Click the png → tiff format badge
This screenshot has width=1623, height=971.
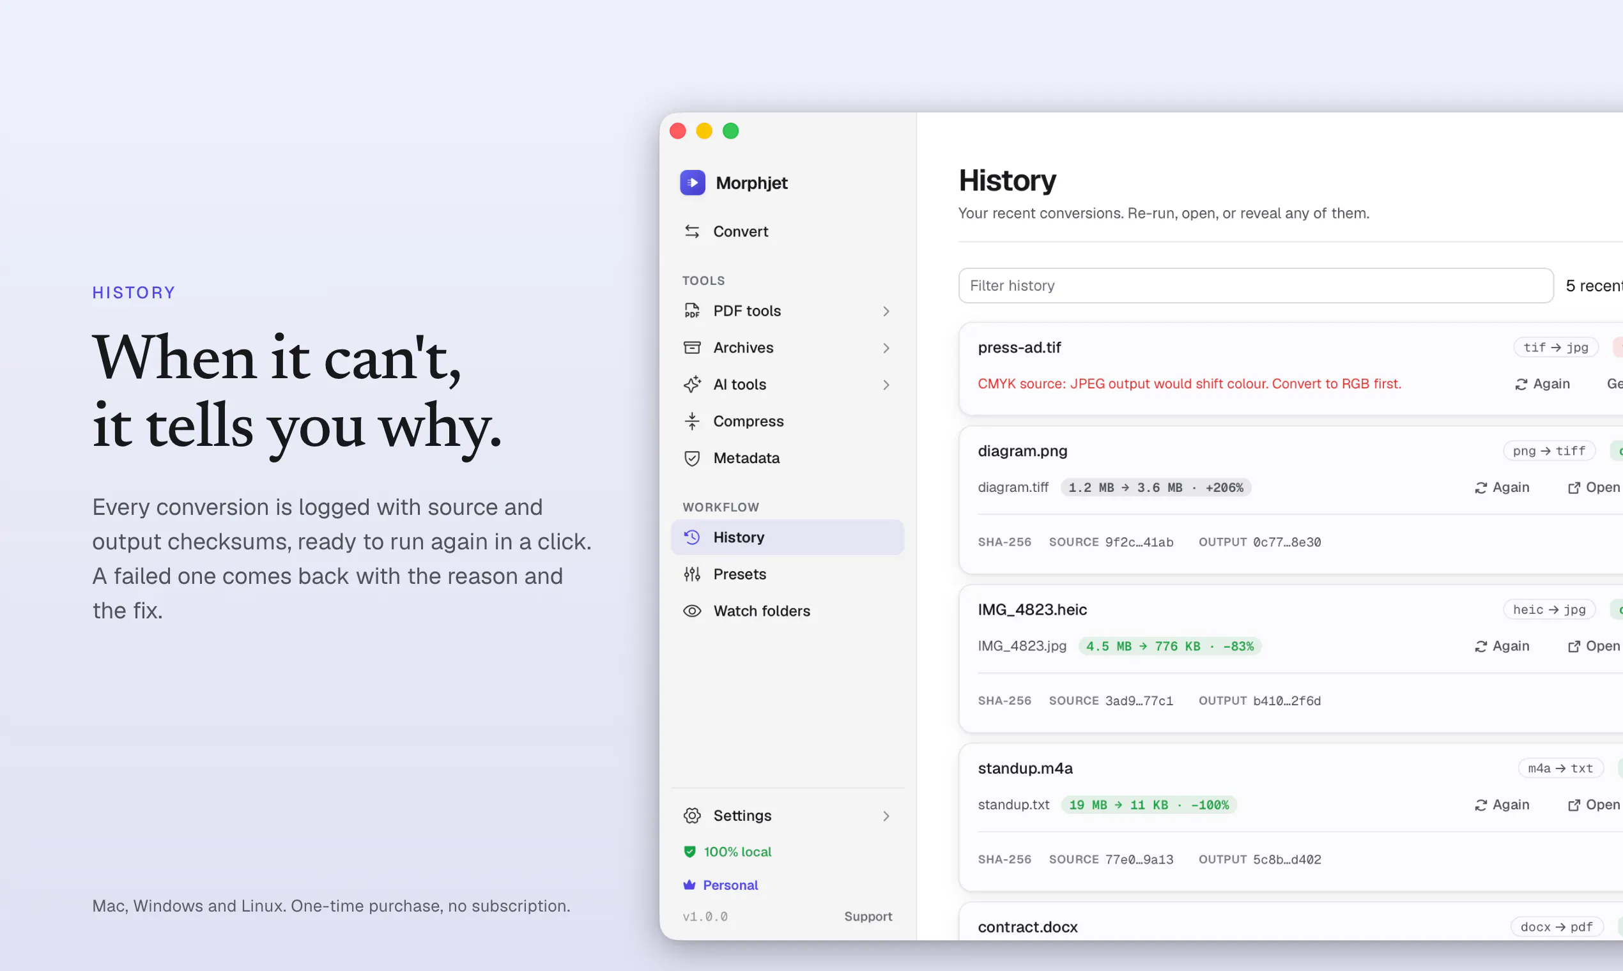click(x=1549, y=451)
